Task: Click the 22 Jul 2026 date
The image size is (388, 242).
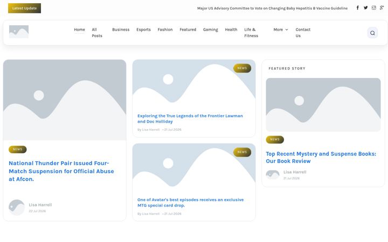Action: click(x=37, y=211)
